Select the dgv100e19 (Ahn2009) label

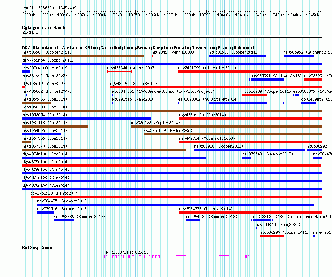[44, 84]
